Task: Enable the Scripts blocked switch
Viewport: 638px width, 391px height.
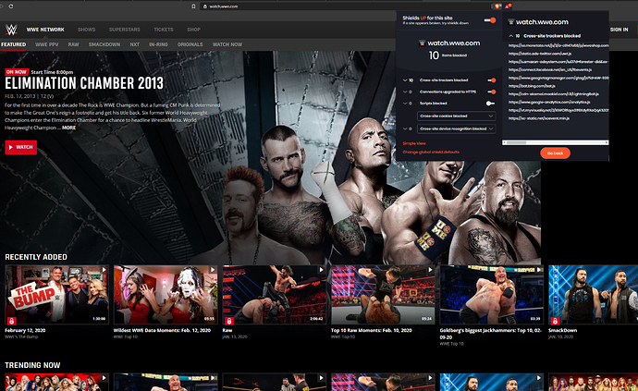Action: (x=491, y=103)
